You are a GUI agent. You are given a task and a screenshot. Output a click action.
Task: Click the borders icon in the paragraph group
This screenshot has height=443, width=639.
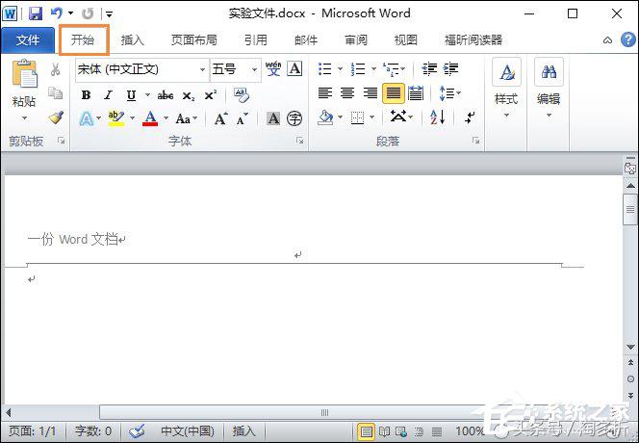357,118
